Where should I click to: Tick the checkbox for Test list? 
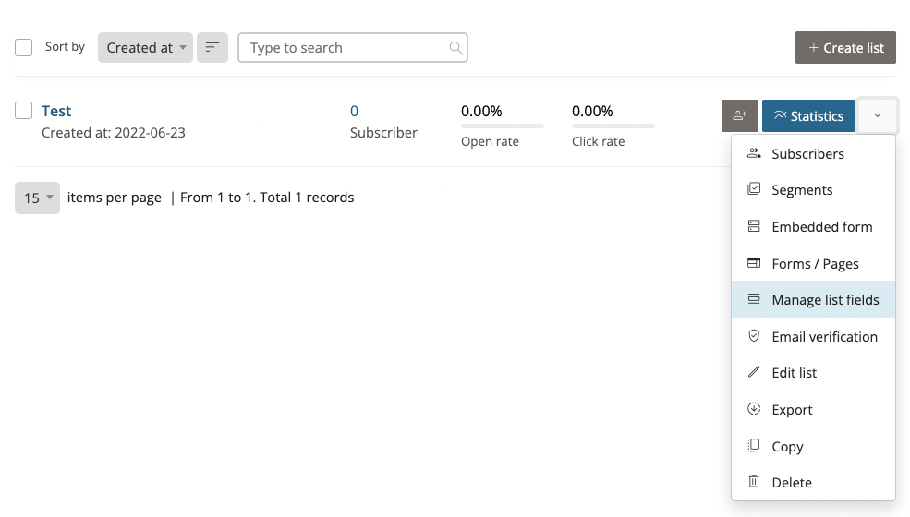coord(24,111)
